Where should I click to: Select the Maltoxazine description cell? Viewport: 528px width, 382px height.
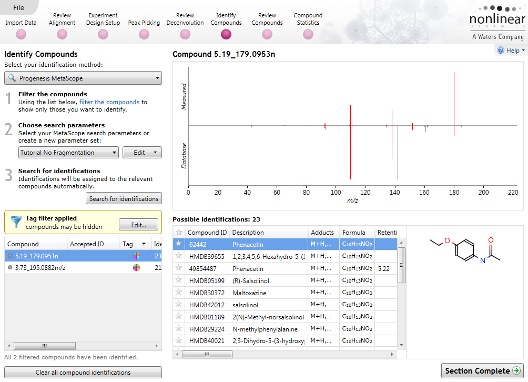(x=268, y=293)
